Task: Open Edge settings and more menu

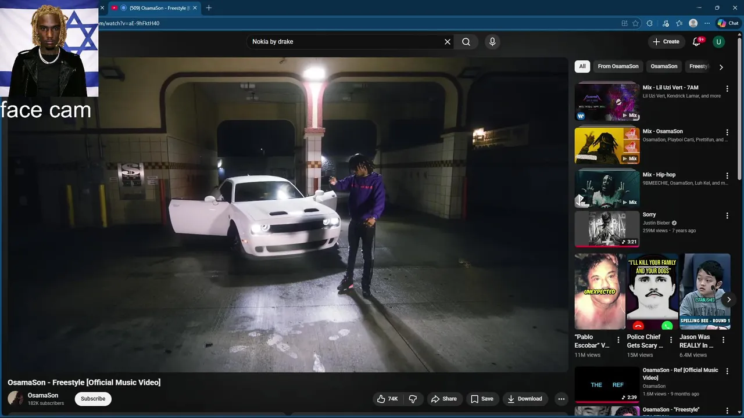Action: tap(707, 23)
